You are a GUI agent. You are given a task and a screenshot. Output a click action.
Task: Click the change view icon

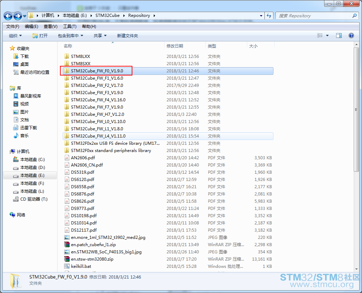click(x=320, y=36)
